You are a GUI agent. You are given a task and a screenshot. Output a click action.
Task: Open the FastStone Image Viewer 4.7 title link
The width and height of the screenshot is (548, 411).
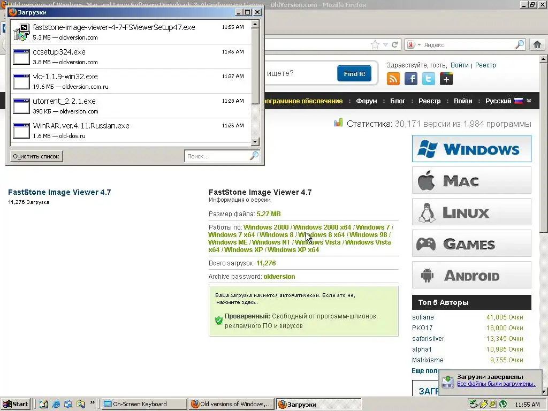coord(59,192)
